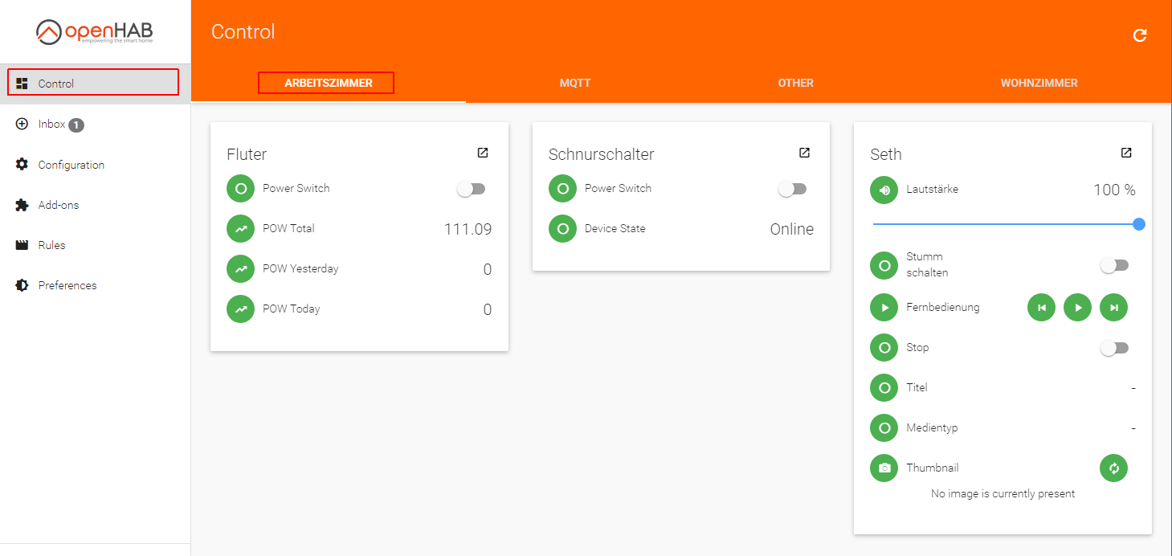The width and height of the screenshot is (1172, 556).
Task: Click the Schnurschalter card title
Action: pyautogui.click(x=602, y=154)
